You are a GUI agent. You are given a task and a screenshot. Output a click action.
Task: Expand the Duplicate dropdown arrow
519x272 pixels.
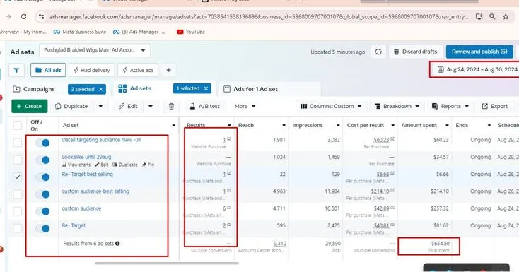click(100, 106)
